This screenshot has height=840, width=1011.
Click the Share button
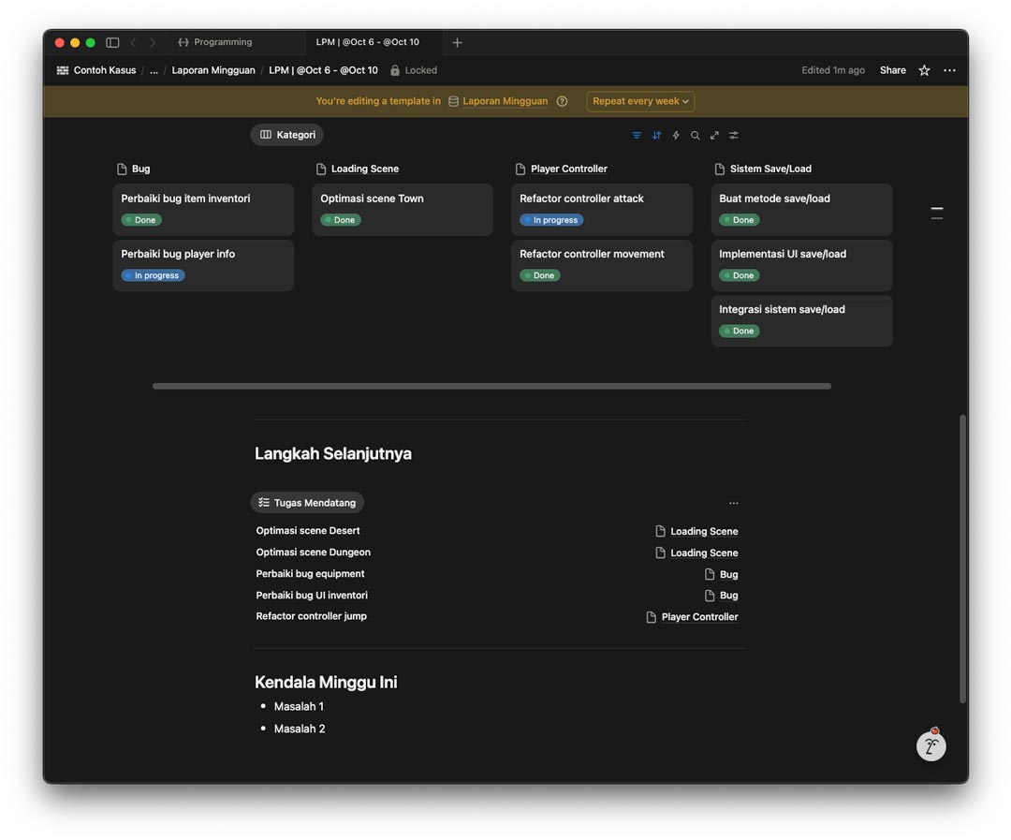coord(892,70)
